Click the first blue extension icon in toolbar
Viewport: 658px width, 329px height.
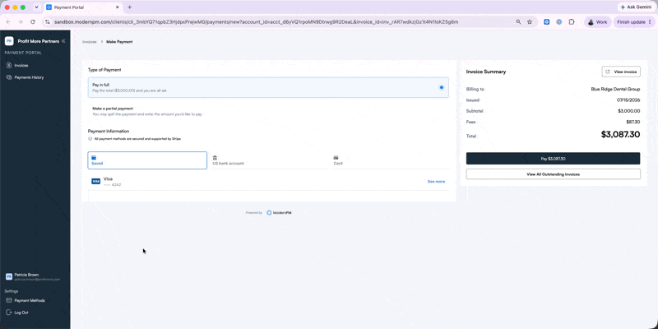coord(547,22)
